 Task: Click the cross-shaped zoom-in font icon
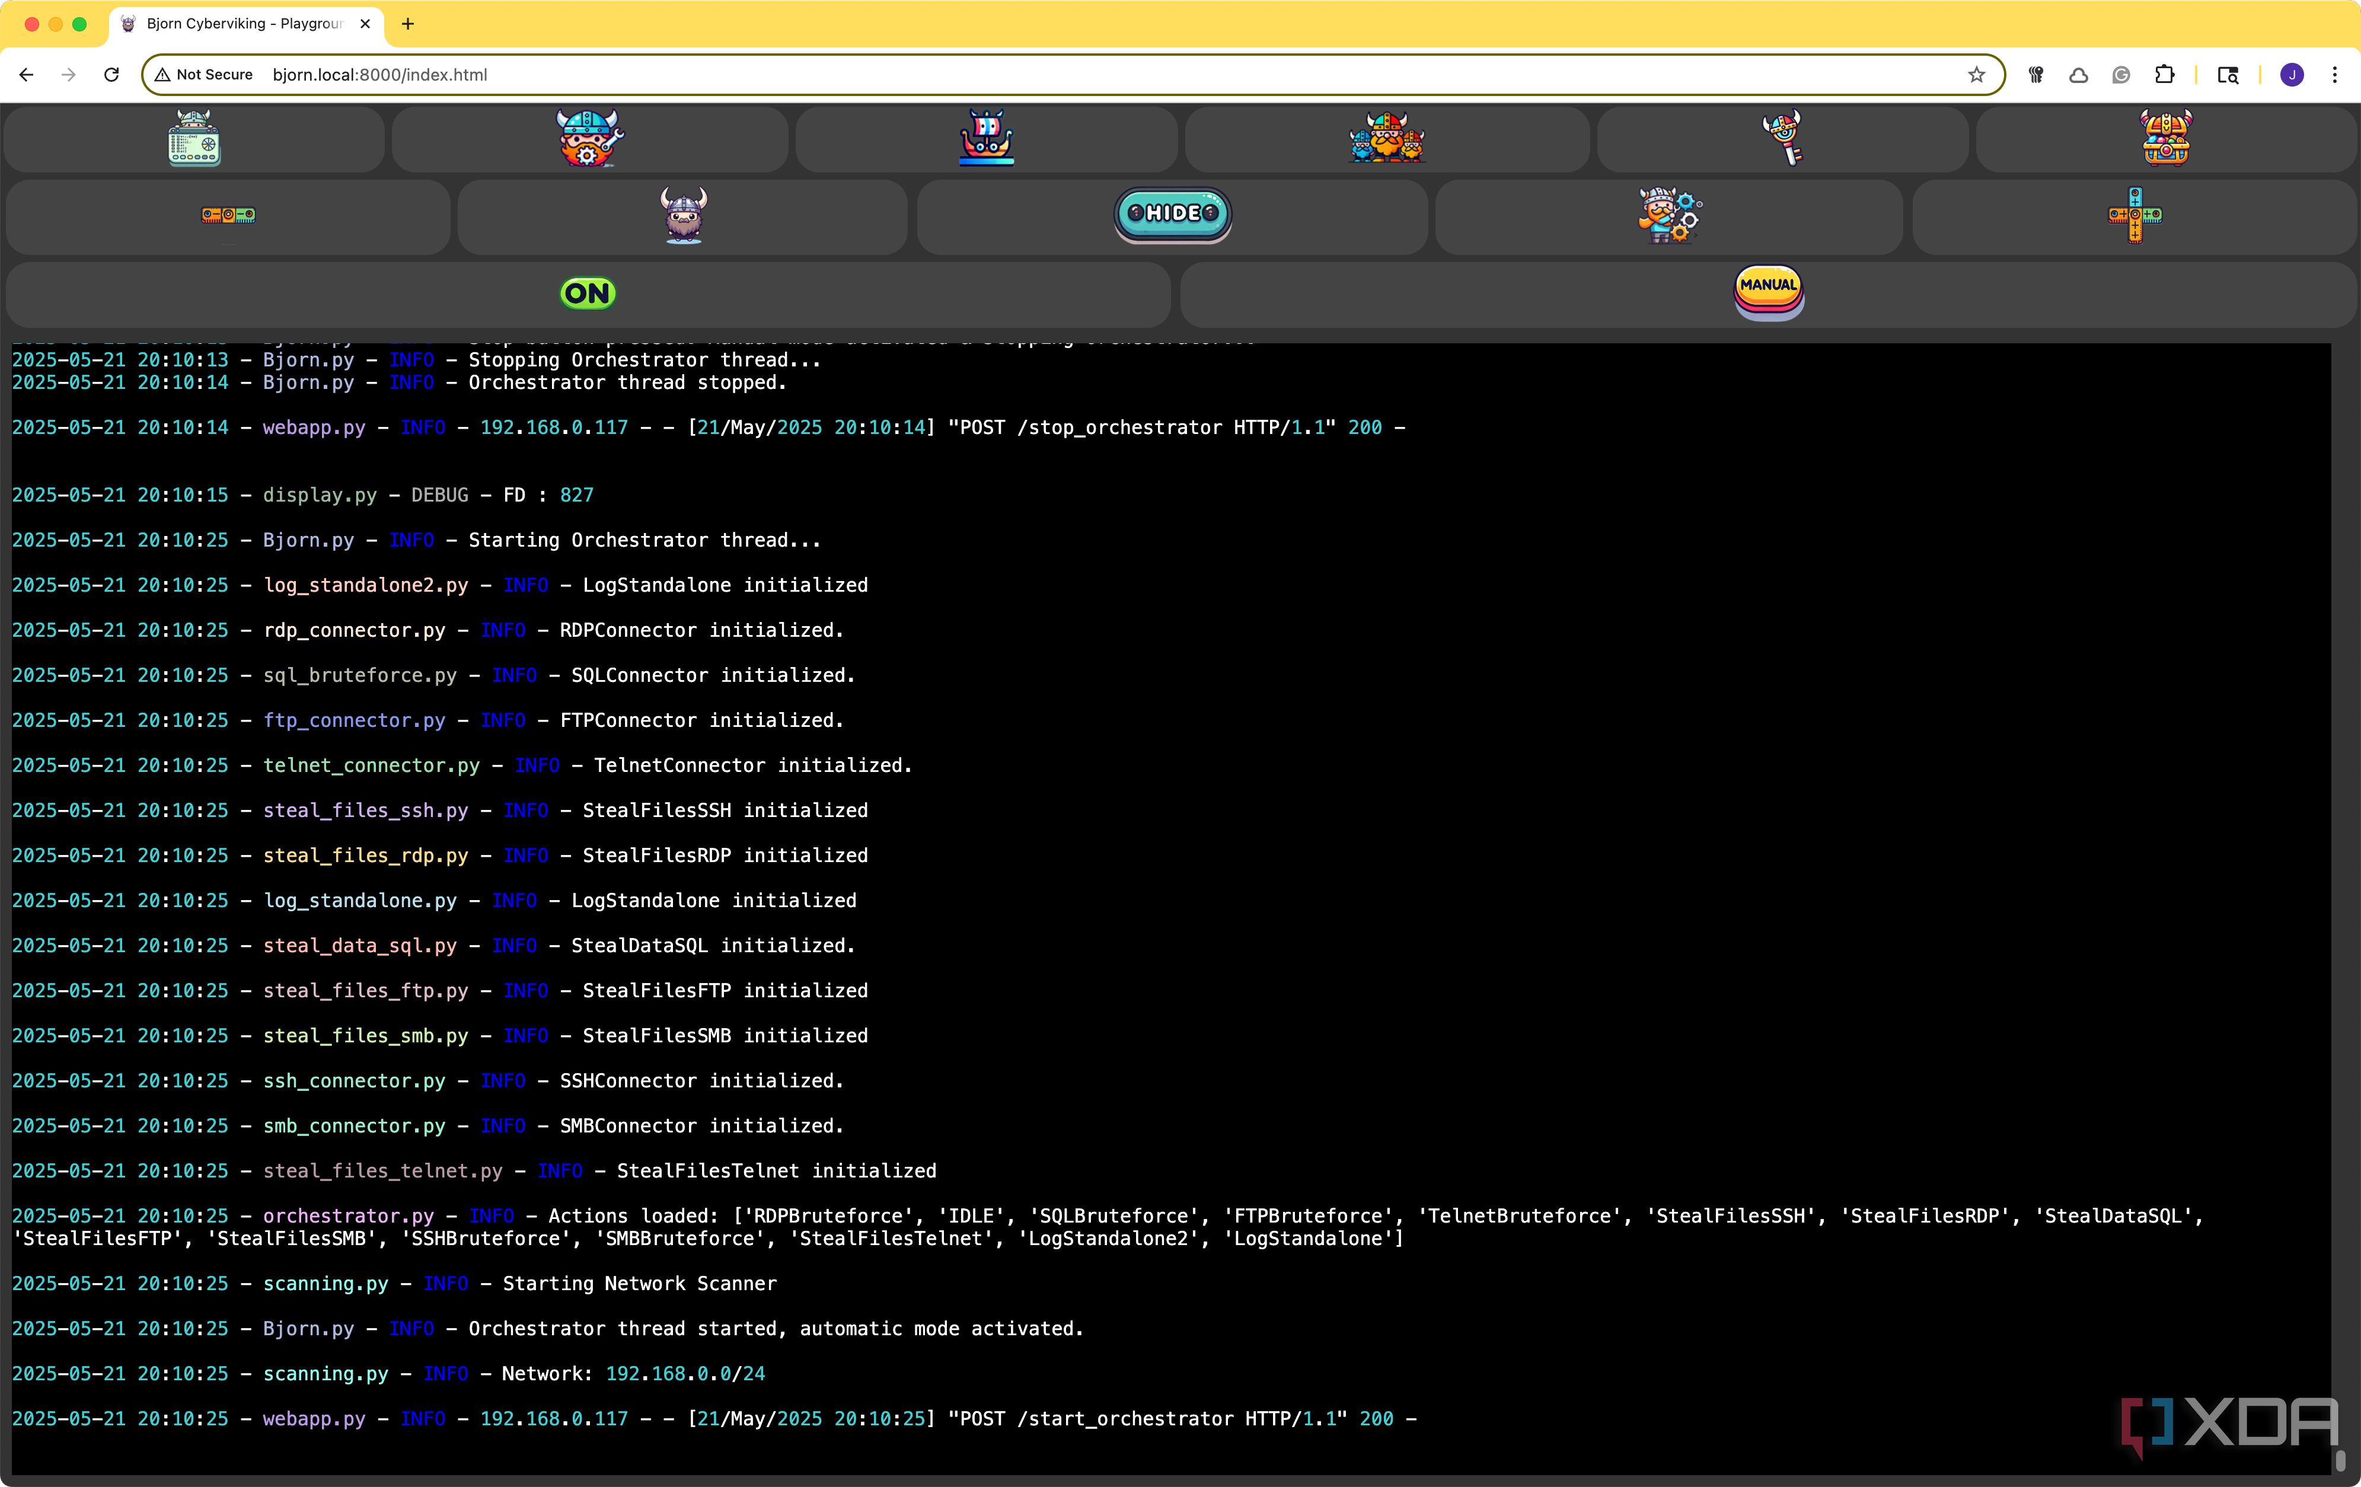pyautogui.click(x=2135, y=216)
